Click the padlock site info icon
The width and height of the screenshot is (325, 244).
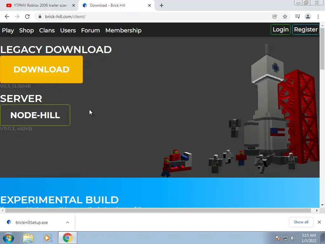(40, 17)
